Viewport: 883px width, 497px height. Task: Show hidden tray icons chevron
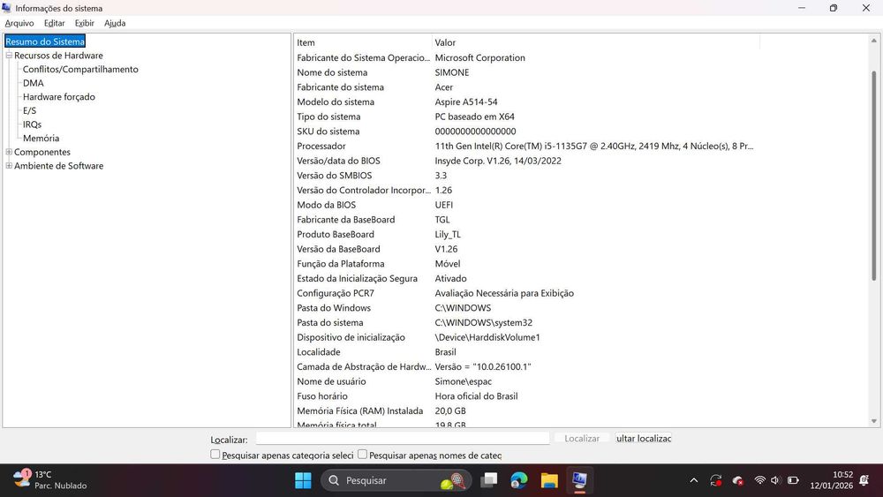[694, 480]
